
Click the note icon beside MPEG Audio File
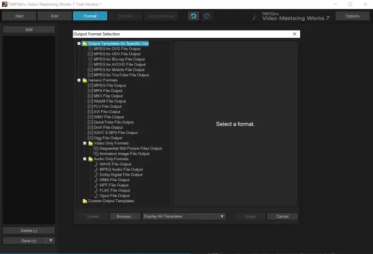click(96, 169)
